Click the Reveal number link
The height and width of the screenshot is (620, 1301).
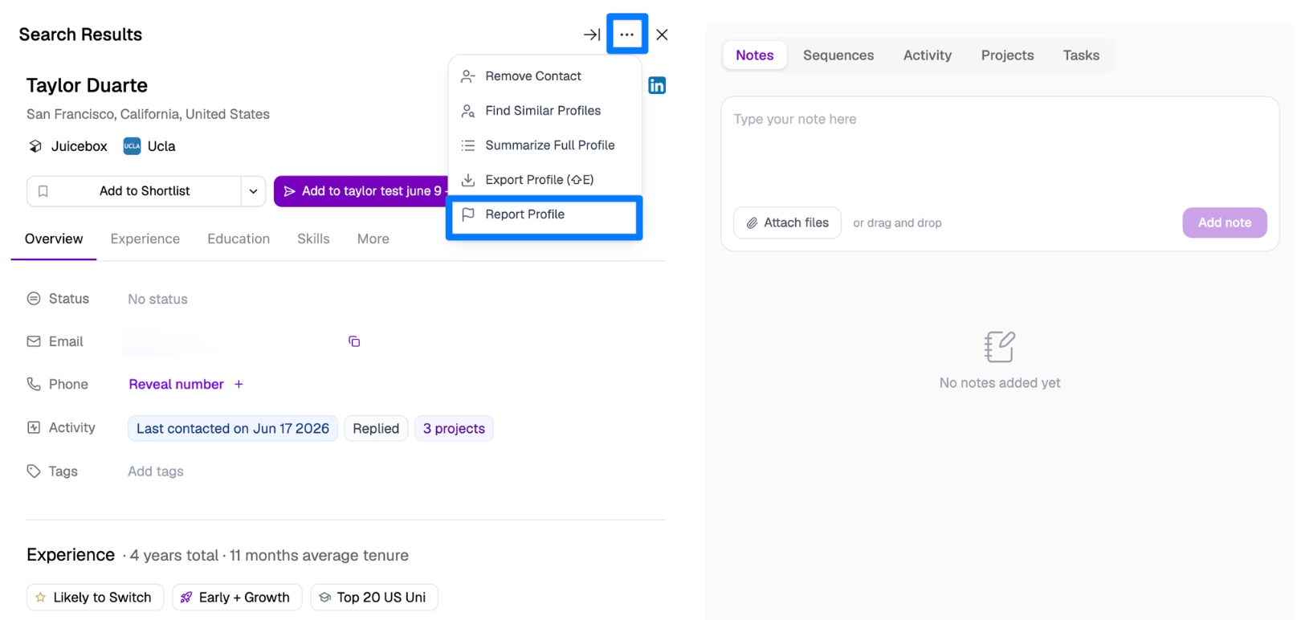click(177, 384)
